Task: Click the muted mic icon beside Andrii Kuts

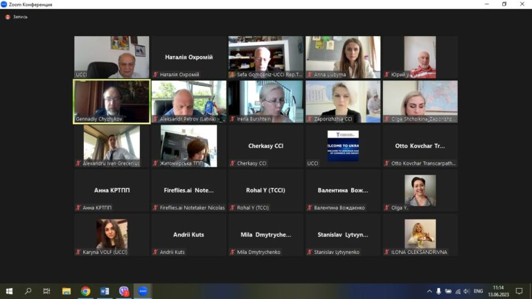Action: click(x=156, y=252)
